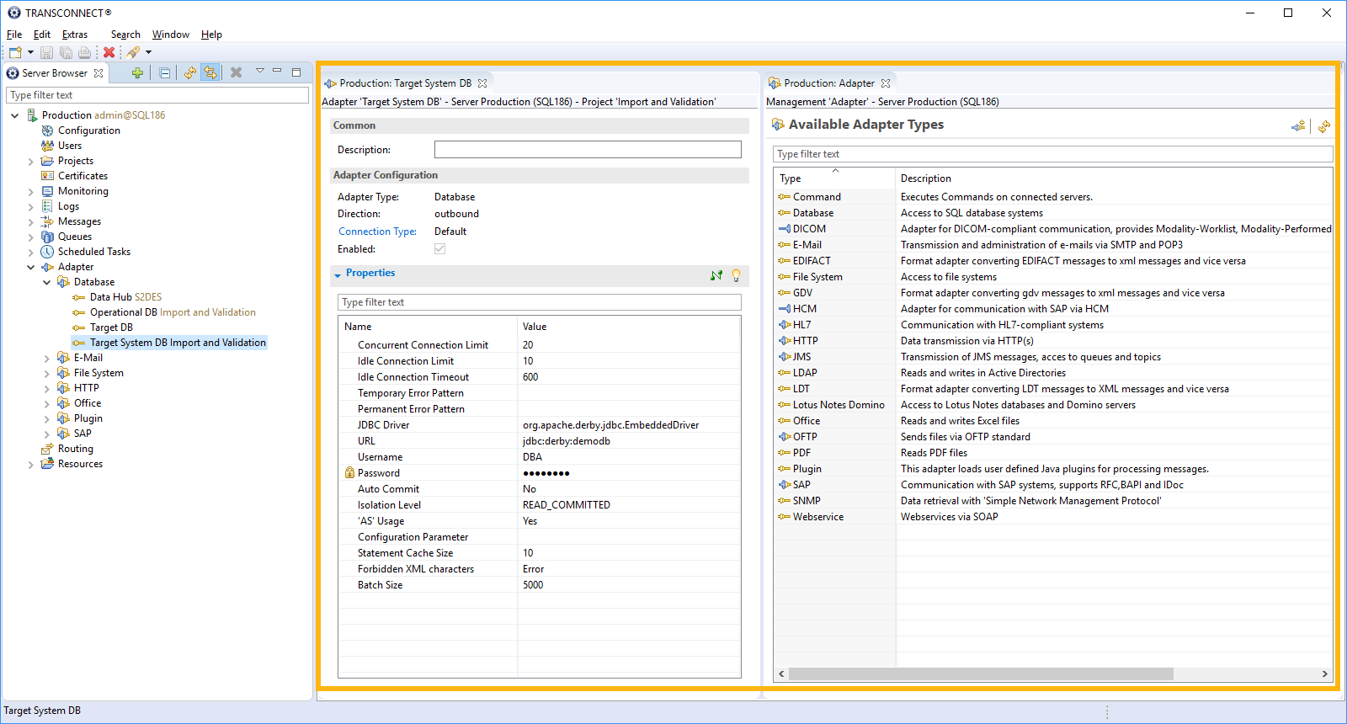Click the adapter types horizontal scrollbar thumb
Image resolution: width=1347 pixels, height=724 pixels.
coord(981,673)
